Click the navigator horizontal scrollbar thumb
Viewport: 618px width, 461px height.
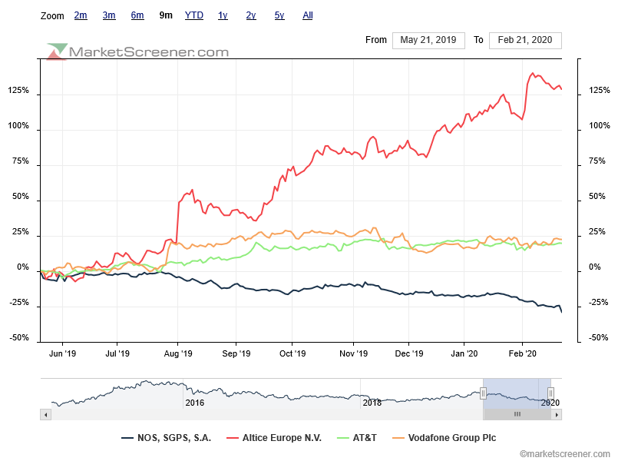click(517, 414)
